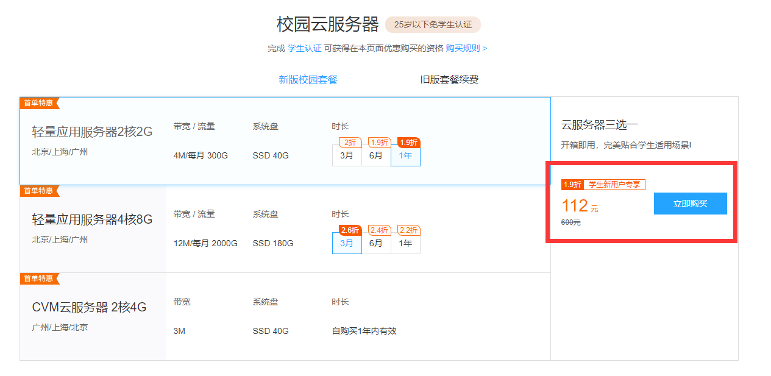Click the 自购买1年内有效 duration text
Image resolution: width=771 pixels, height=376 pixels.
tap(364, 331)
